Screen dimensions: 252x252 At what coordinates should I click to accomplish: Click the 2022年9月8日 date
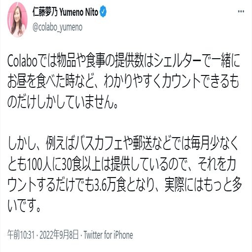(59, 235)
